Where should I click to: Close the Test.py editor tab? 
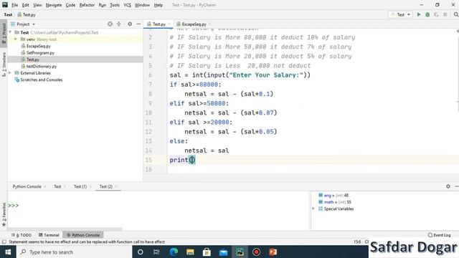point(169,24)
